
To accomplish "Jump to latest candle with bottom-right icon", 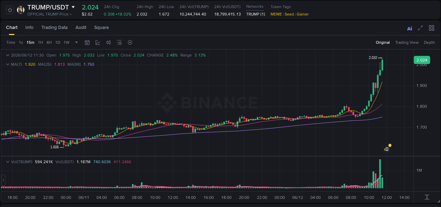I will coord(427,197).
